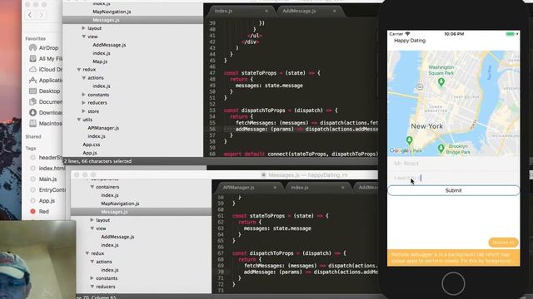Screen dimensions: 533x299
Task: Switch to index.js tab in top editor
Action: (x=223, y=11)
